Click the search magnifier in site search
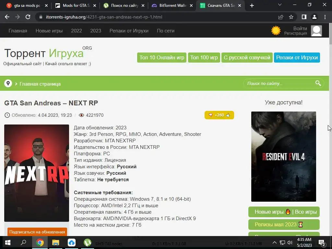This screenshot has width=332, height=249. click(318, 83)
